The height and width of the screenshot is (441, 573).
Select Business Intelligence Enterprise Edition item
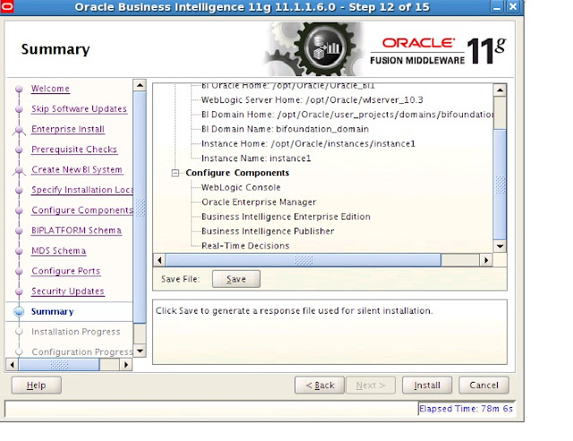point(286,217)
